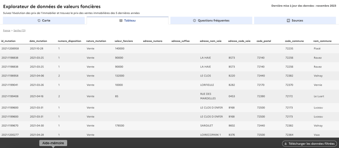Screen dimensions: 339x148
Task: Click the nom_commune column header
Action: pyautogui.click(x=322, y=41)
